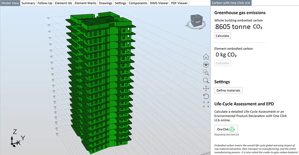The width and height of the screenshot is (299, 155).
Task: Open the Summary tab
Action: (28, 3)
